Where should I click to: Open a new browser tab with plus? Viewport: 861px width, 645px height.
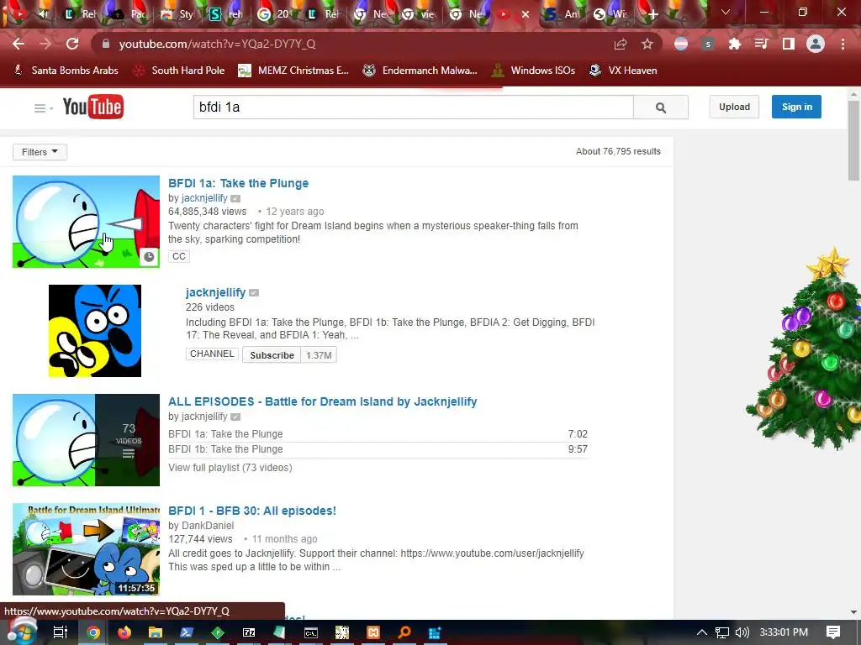click(652, 14)
